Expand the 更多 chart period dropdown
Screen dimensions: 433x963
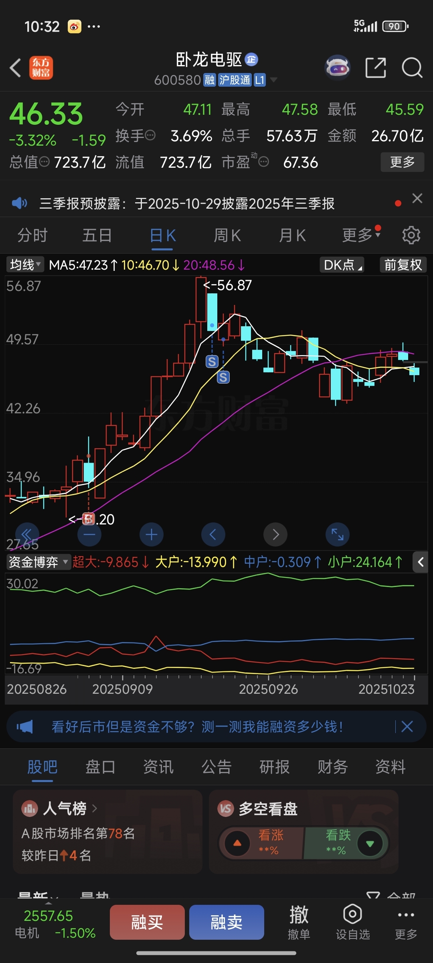coord(361,235)
